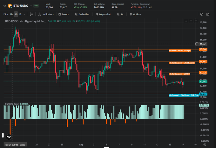216x148 pixels.
Task: Click the 4h Support - 30d Low label
Action: click(x=184, y=95)
